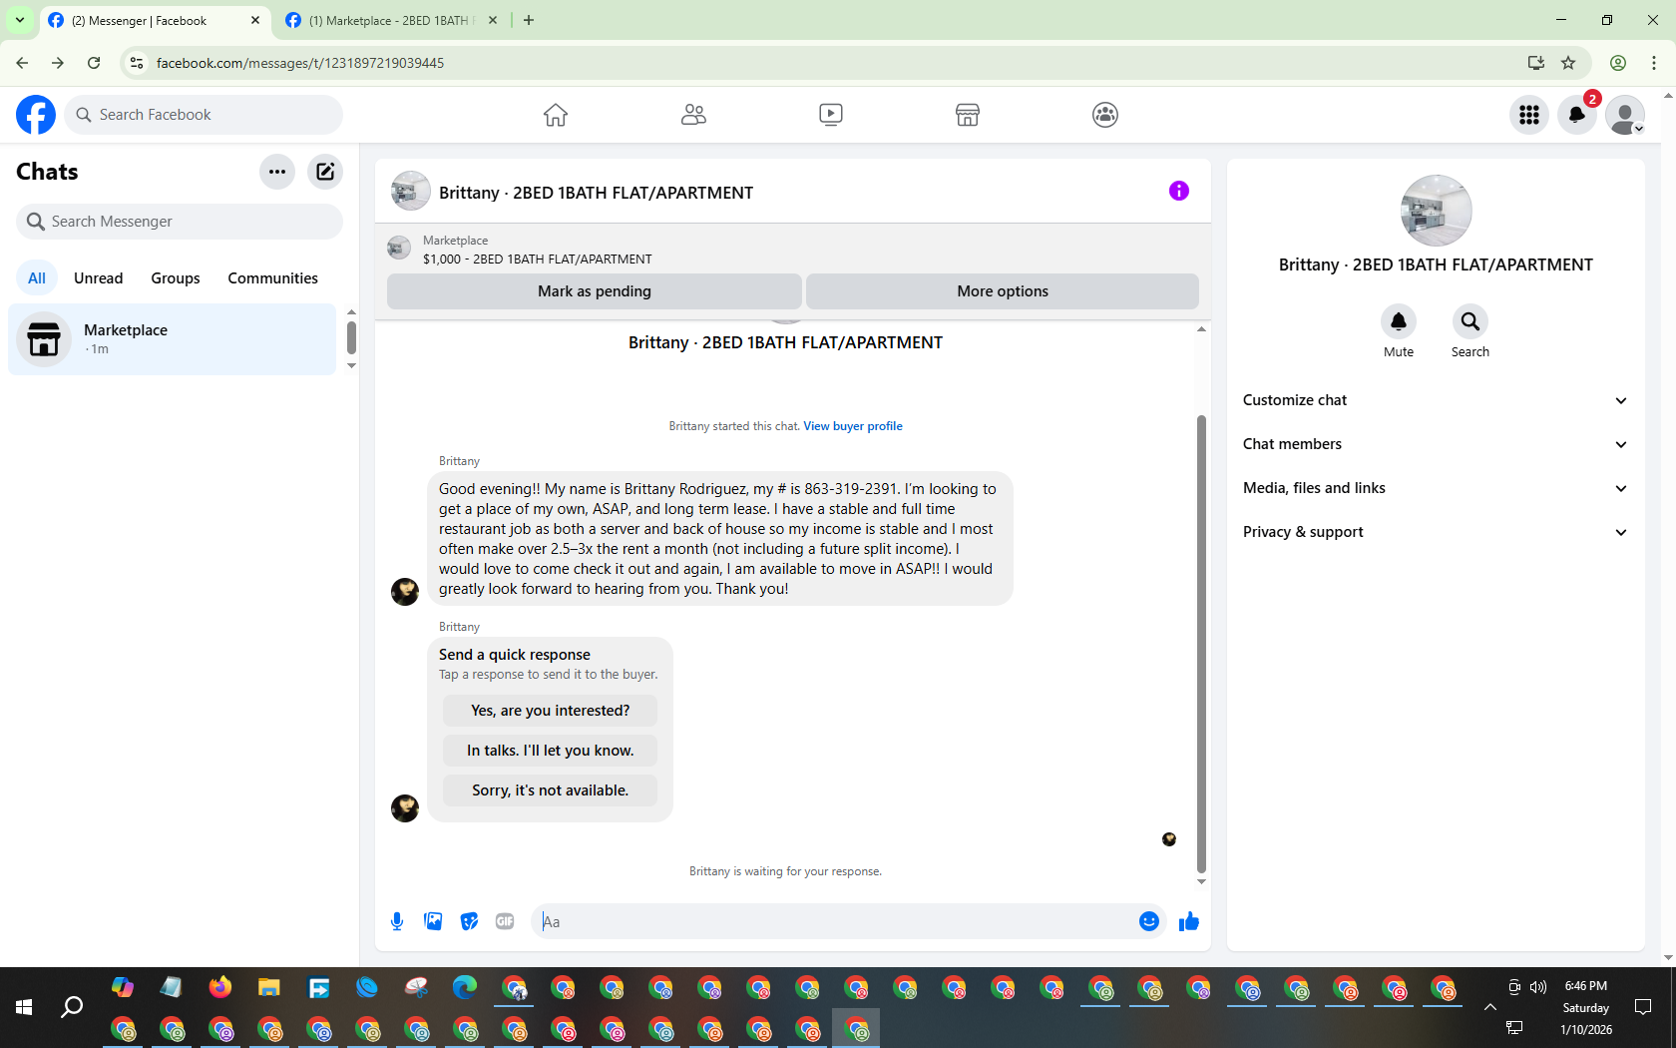
Task: Click $1,000 - 2BED 1BATH listing text
Action: [538, 260]
